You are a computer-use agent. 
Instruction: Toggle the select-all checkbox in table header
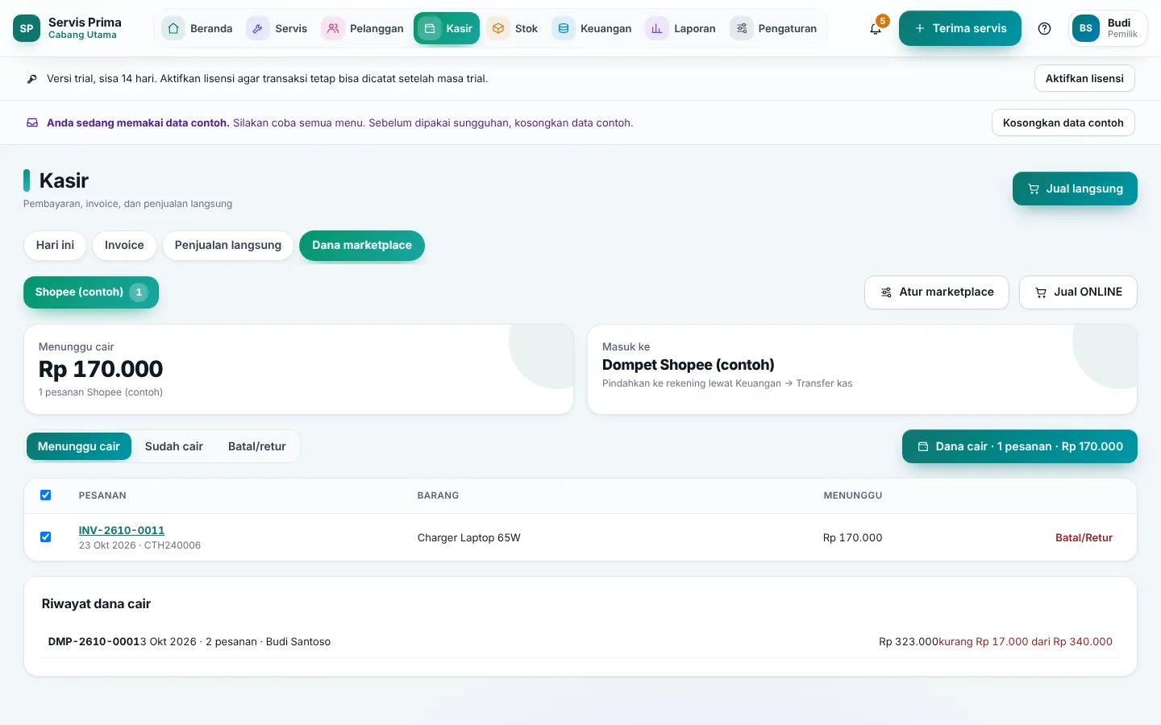(46, 495)
